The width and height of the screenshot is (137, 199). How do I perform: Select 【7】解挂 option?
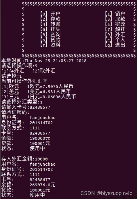(x=115, y=29)
